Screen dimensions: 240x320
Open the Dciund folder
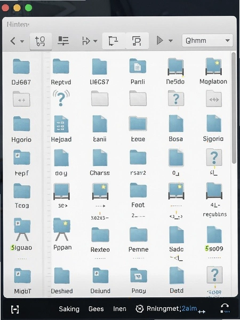[x=100, y=276]
